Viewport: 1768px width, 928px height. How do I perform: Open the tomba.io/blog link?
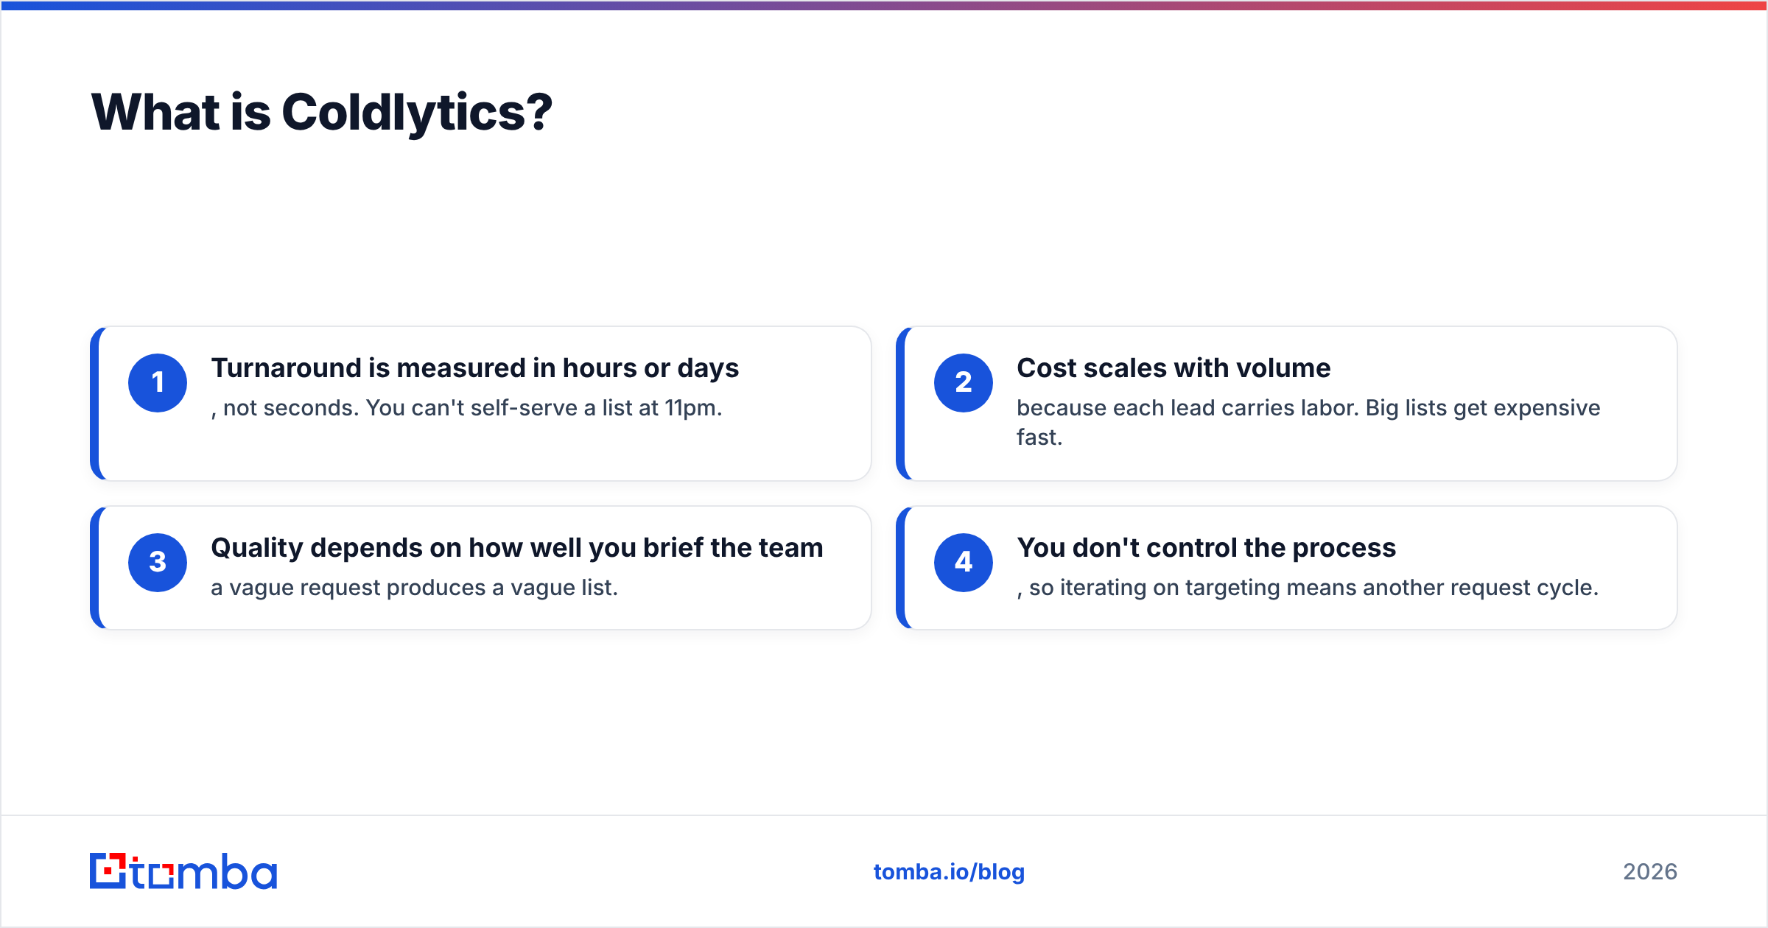coord(949,872)
